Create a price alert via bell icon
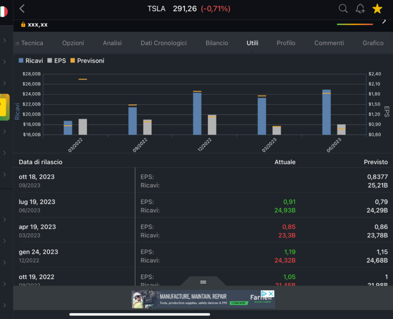This screenshot has height=319, width=393. (x=360, y=8)
